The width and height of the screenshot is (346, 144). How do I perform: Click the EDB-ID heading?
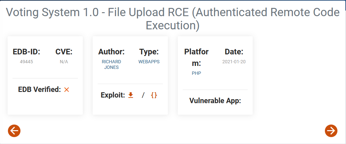26,52
